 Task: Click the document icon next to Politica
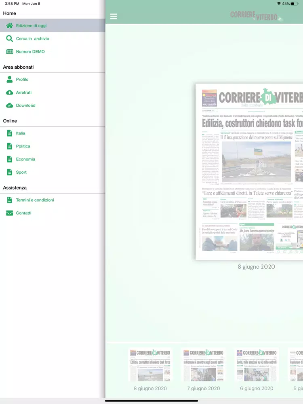coord(10,146)
